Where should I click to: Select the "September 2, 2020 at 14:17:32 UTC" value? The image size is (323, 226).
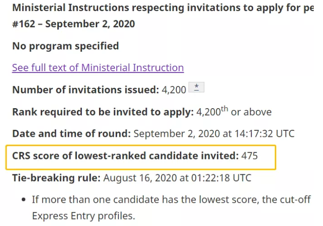point(214,134)
